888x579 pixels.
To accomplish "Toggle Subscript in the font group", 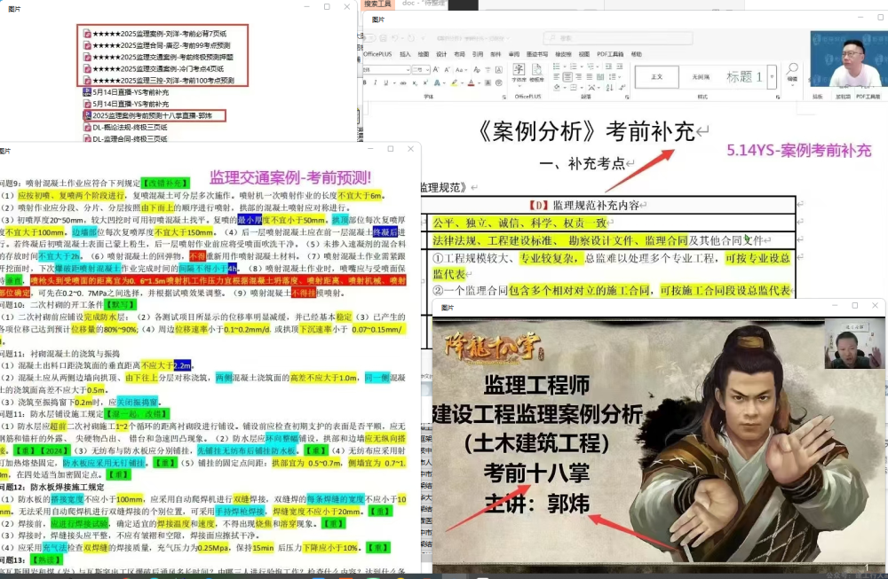I will (x=415, y=82).
